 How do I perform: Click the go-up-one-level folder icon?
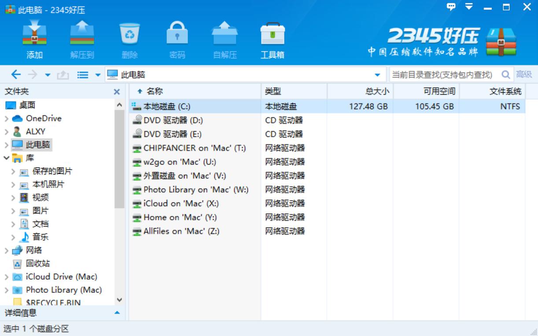click(63, 75)
